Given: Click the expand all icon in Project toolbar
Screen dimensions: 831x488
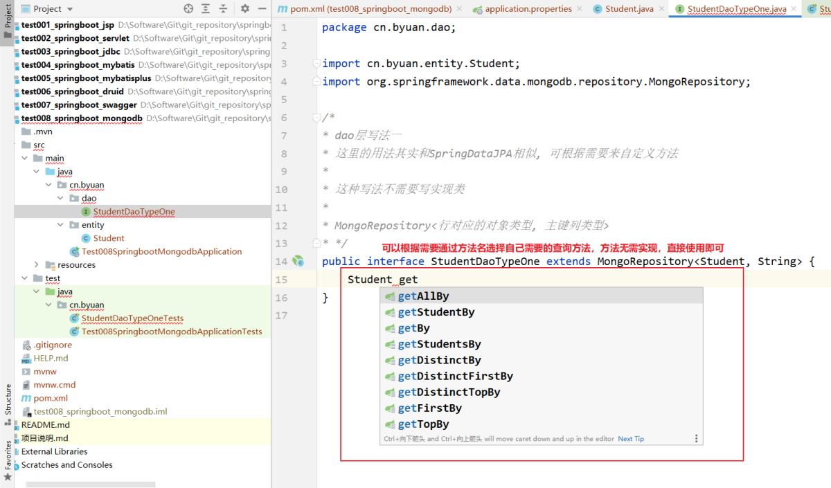Looking at the screenshot, I should (x=206, y=9).
